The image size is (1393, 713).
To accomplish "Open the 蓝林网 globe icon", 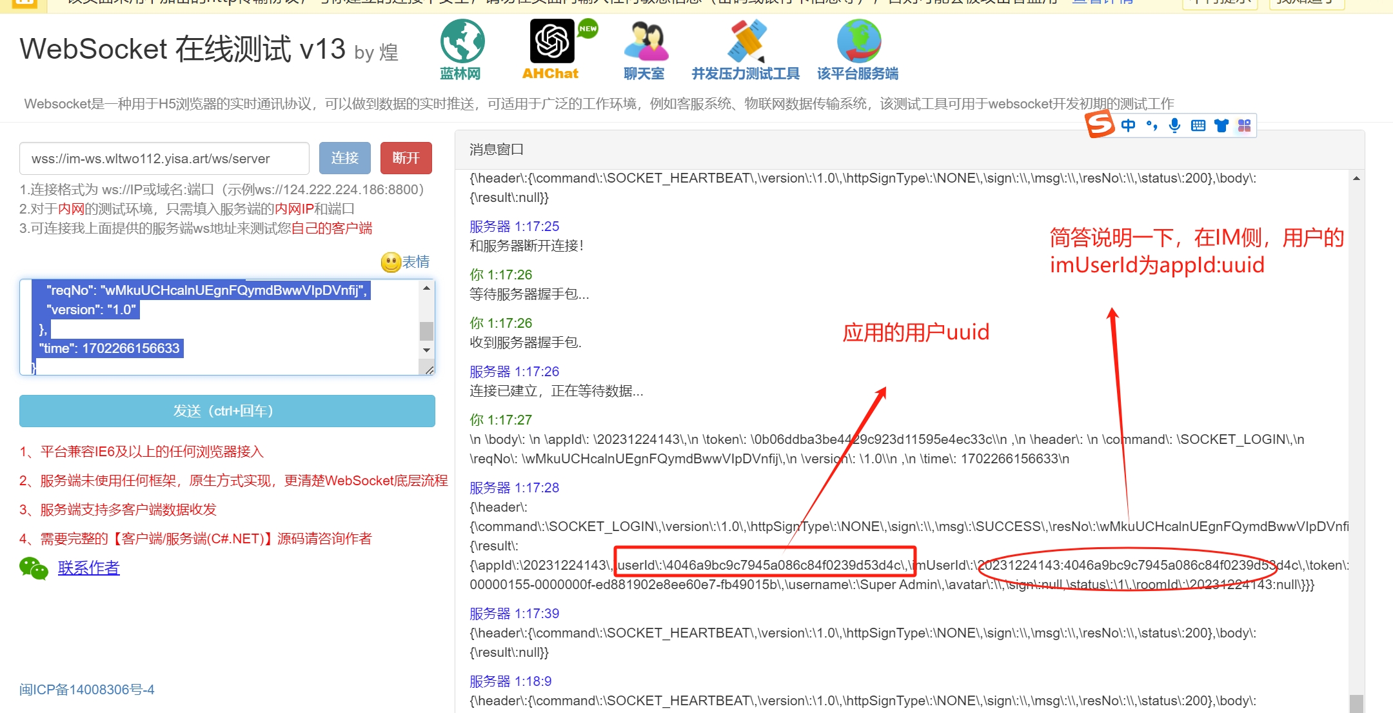I will (x=462, y=41).
